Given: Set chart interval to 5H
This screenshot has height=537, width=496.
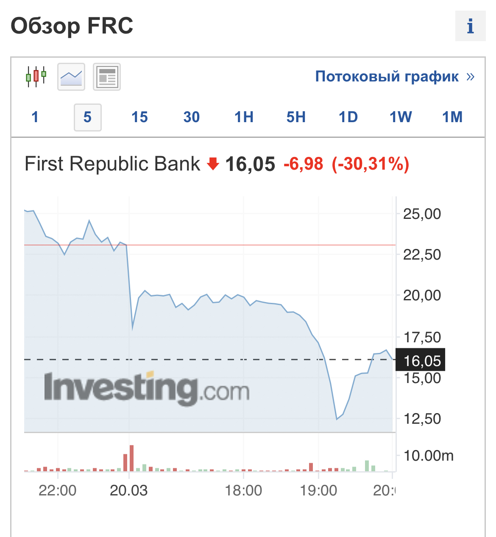Looking at the screenshot, I should [x=296, y=117].
